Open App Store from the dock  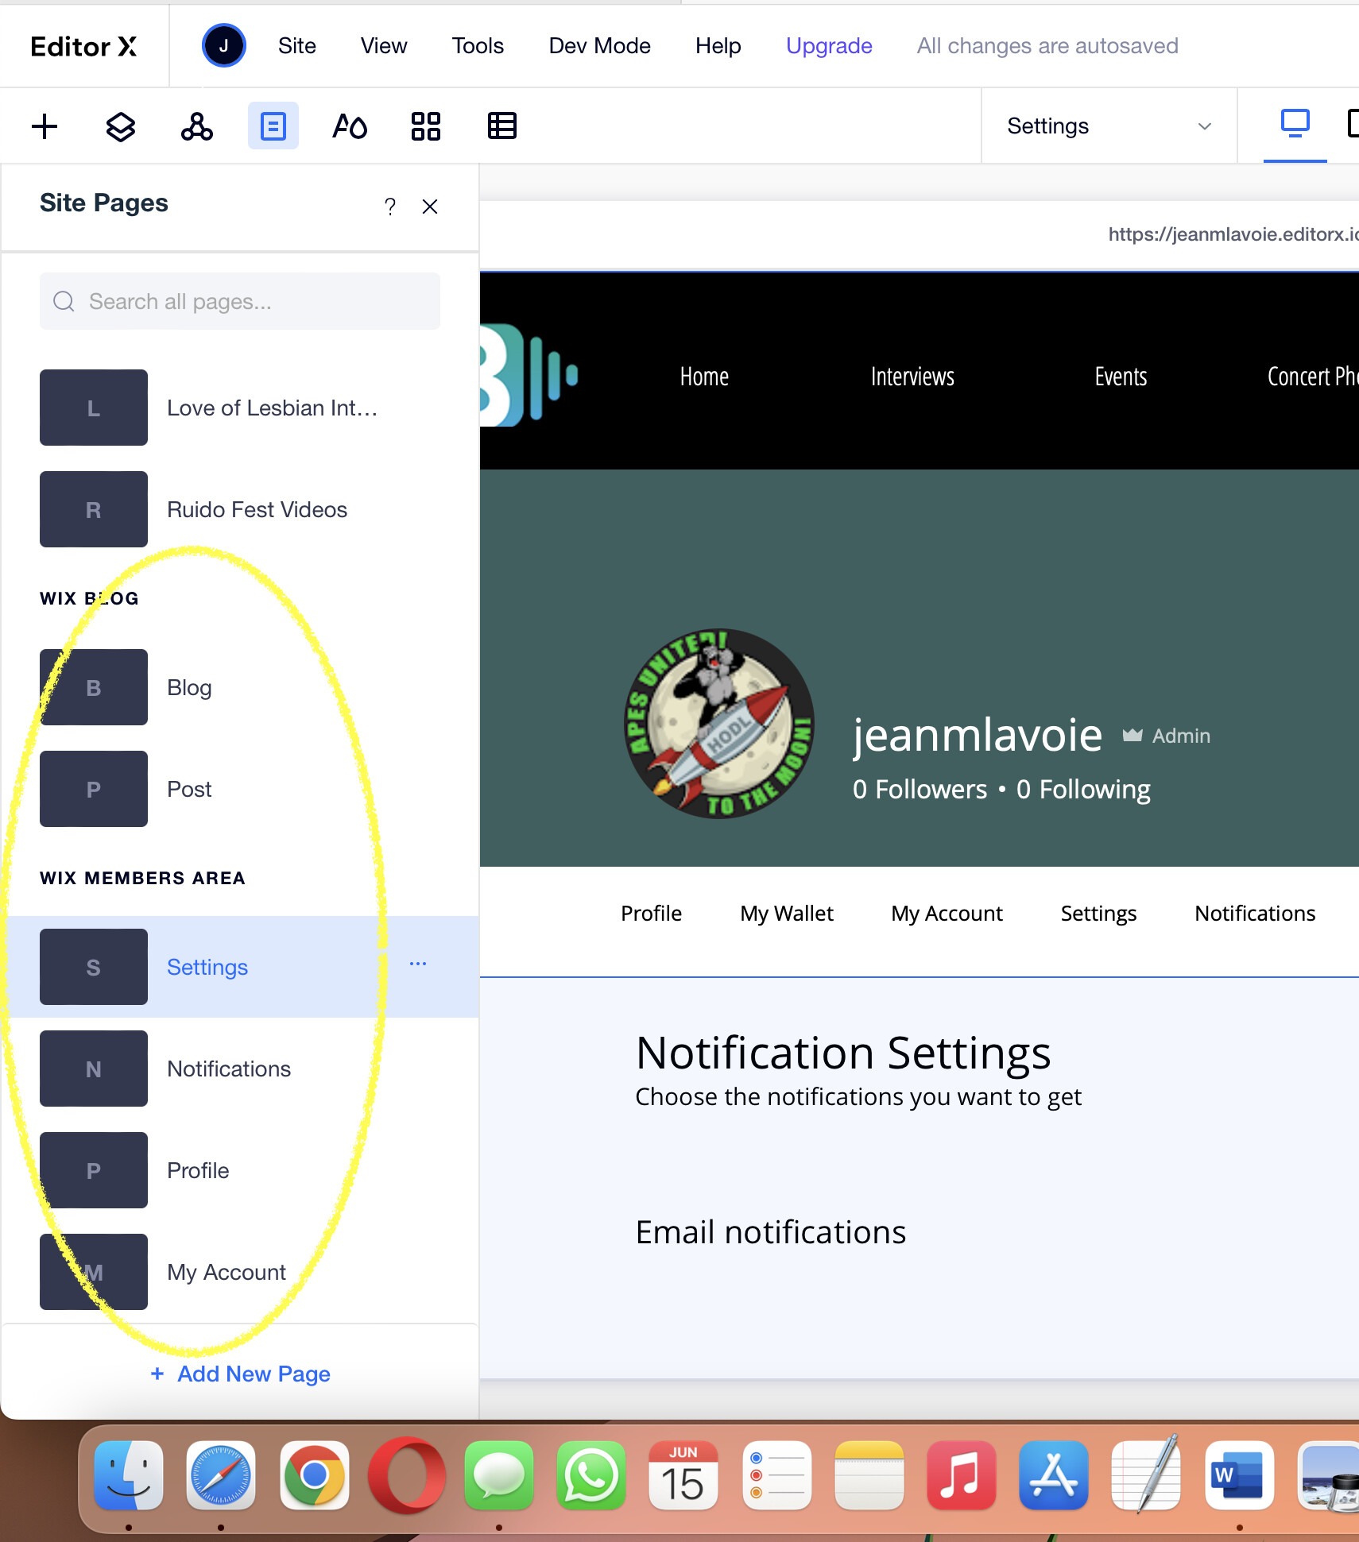[1054, 1475]
